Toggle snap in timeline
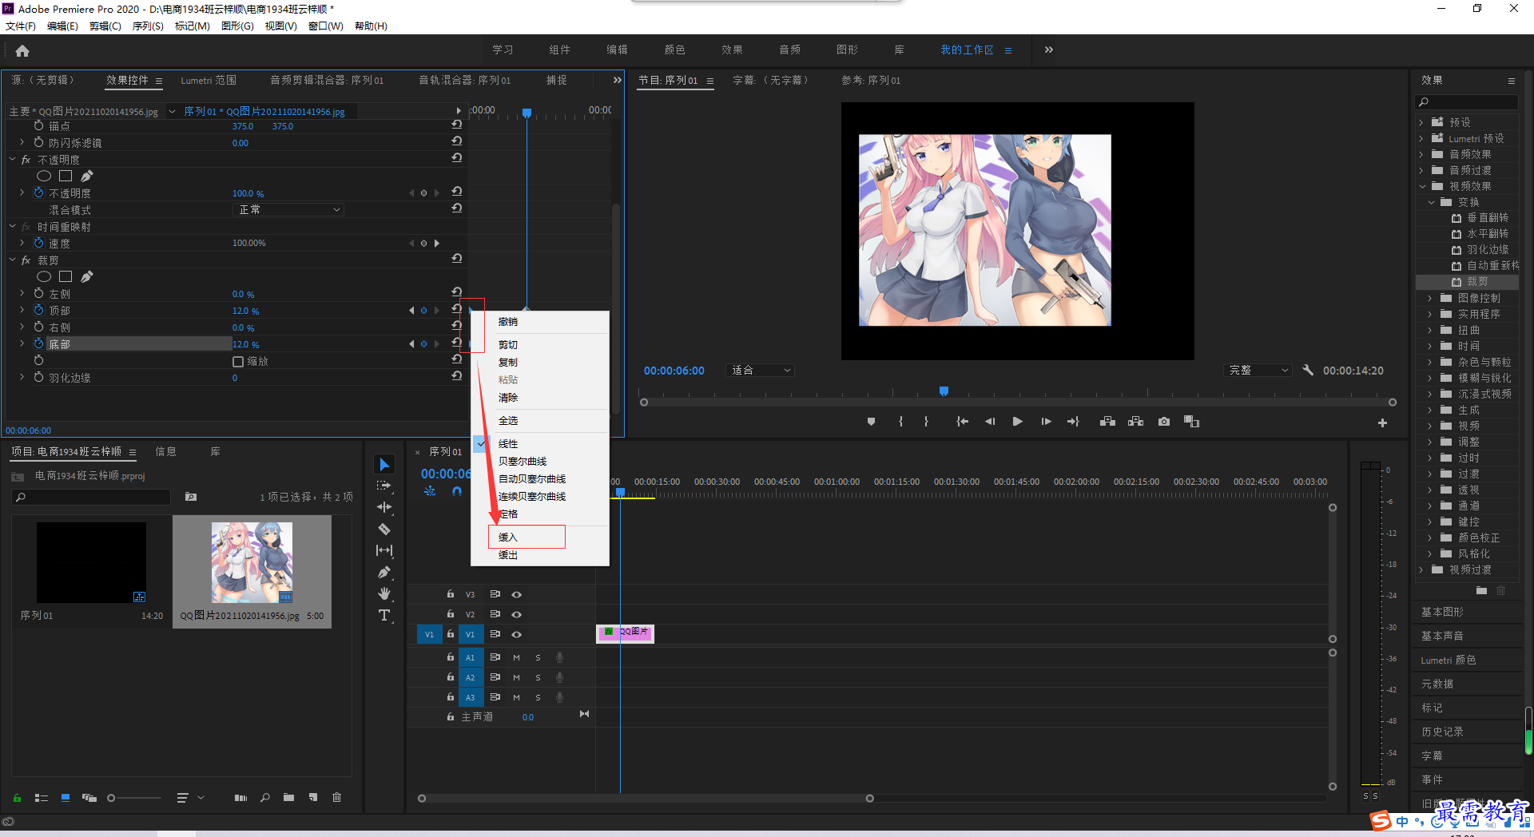Viewport: 1534px width, 837px height. tap(456, 491)
